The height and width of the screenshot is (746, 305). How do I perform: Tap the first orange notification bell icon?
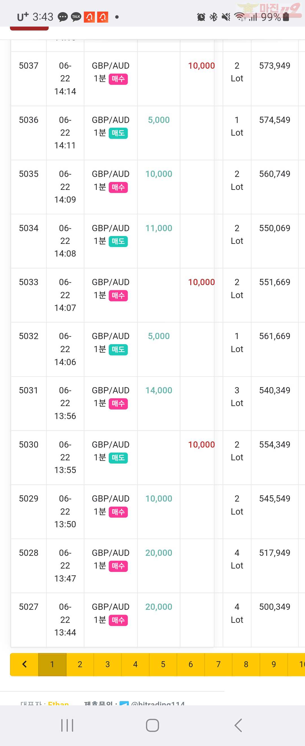tap(89, 17)
